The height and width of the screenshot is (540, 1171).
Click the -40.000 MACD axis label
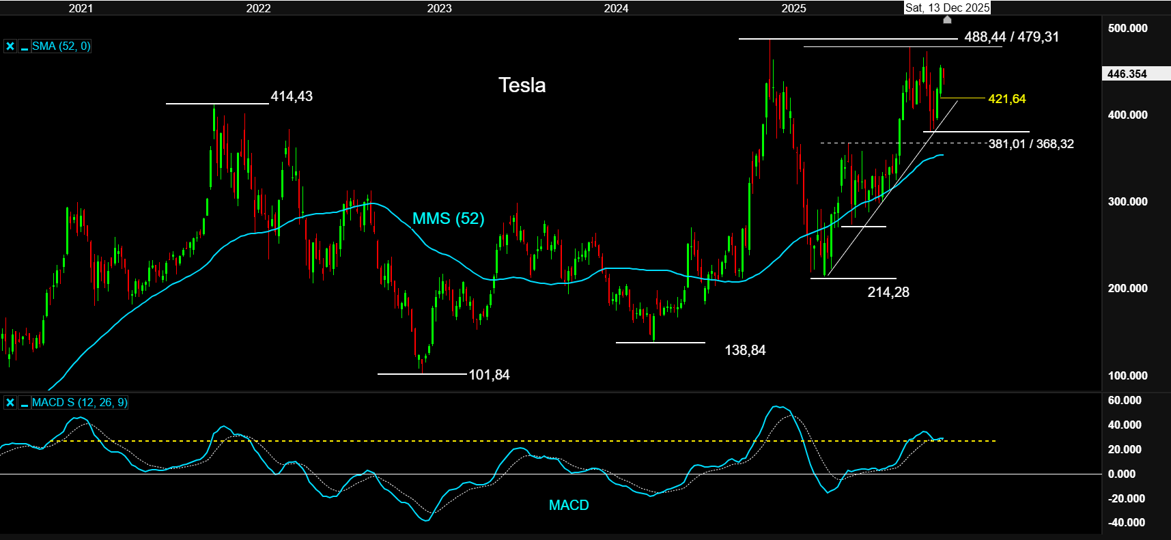(x=1126, y=522)
